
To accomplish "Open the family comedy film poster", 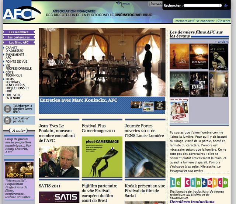I will [x=179, y=110].
